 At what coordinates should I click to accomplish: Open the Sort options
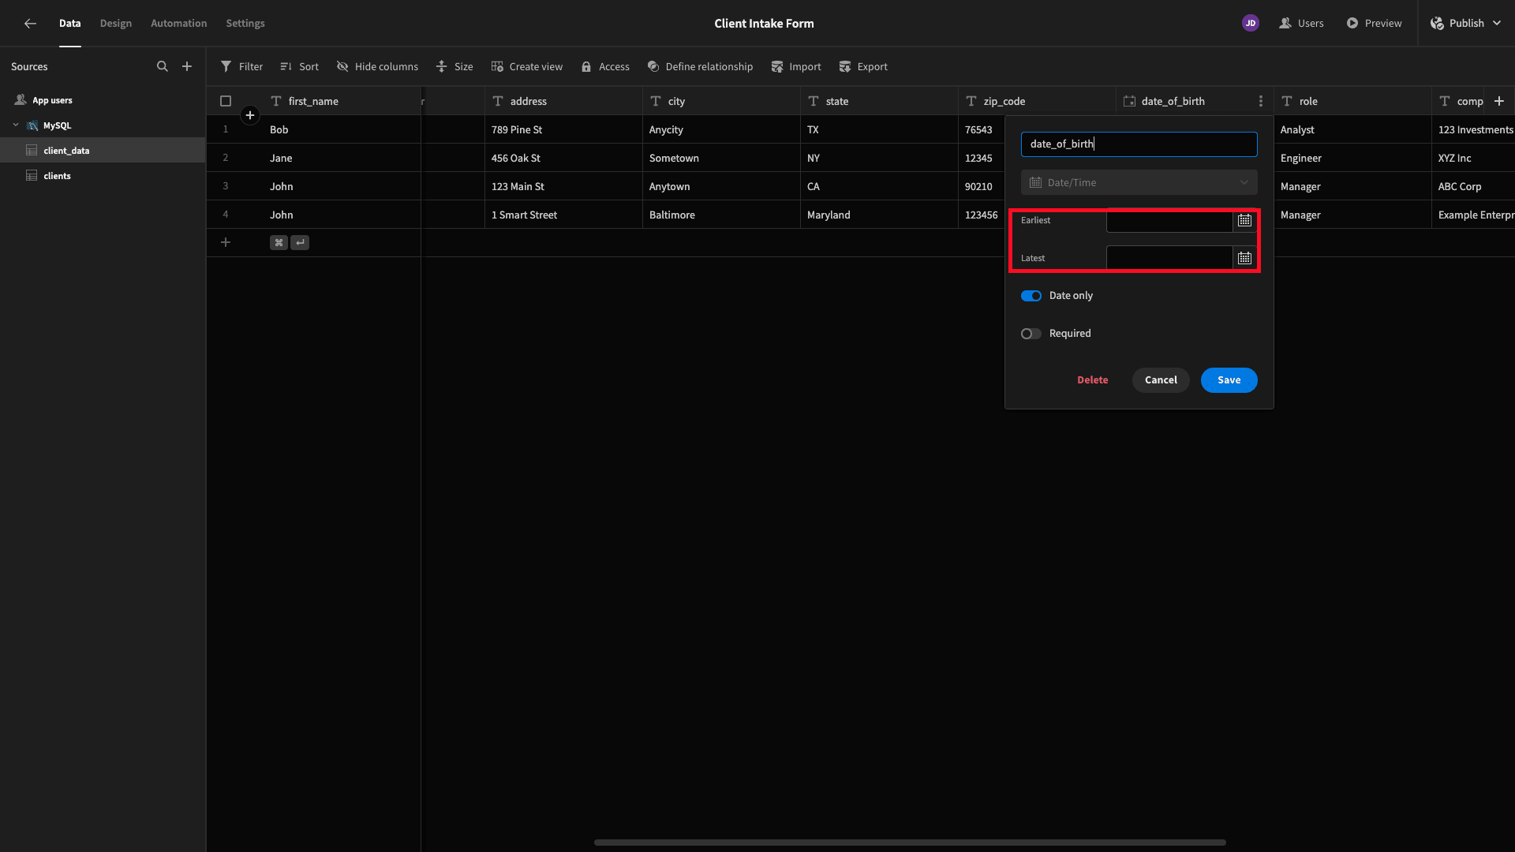click(x=299, y=66)
